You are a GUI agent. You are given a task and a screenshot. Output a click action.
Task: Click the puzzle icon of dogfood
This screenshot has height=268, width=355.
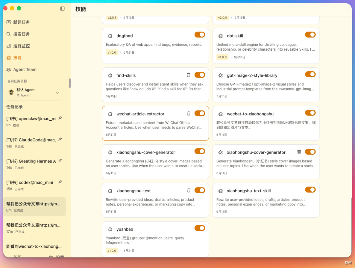110,36
